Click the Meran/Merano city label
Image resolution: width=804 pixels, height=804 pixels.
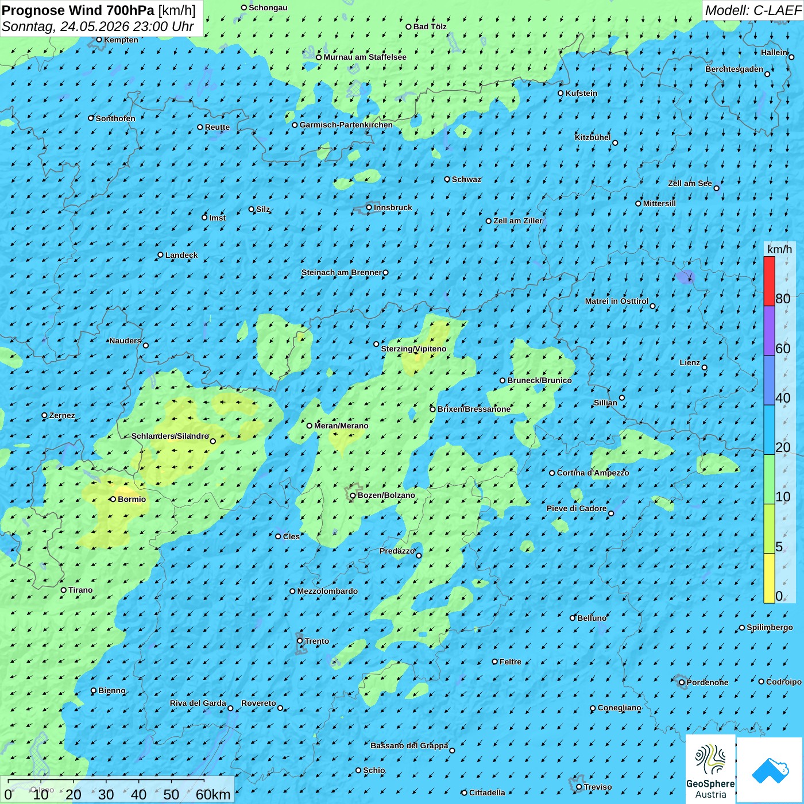pyautogui.click(x=341, y=426)
